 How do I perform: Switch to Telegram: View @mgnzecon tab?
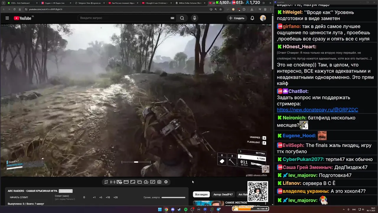(x=89, y=3)
